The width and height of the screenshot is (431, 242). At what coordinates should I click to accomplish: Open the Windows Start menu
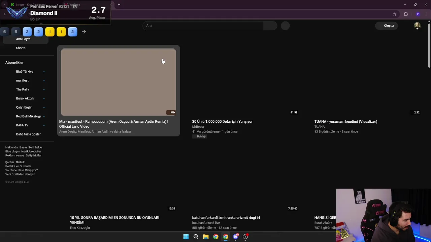click(x=186, y=237)
